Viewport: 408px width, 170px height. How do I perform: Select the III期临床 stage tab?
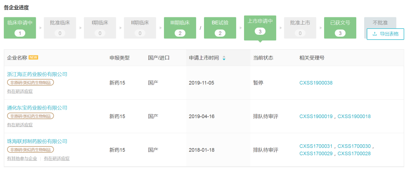tap(180, 28)
